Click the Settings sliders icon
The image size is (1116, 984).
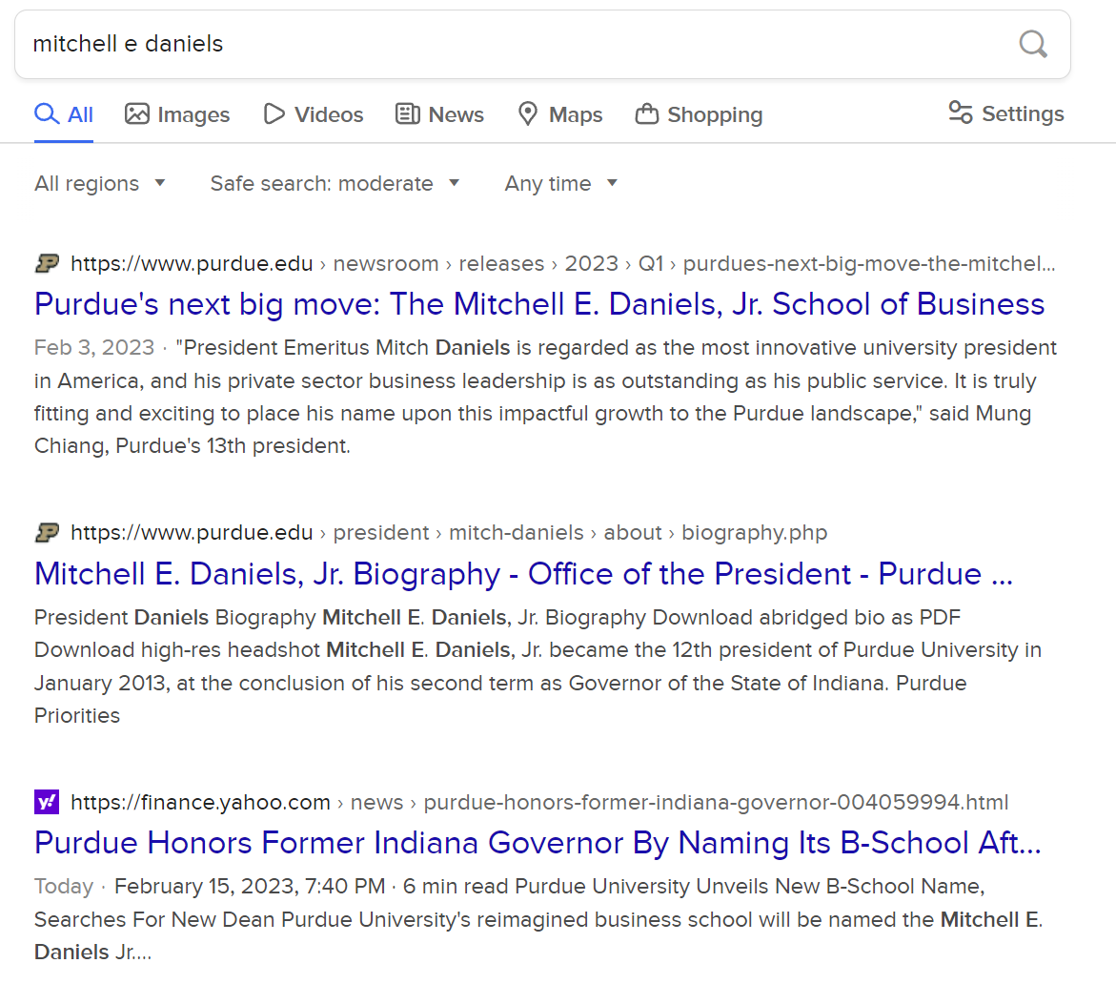[x=960, y=113]
